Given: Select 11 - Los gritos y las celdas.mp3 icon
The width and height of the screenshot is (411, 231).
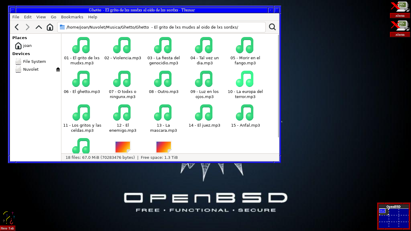Looking at the screenshot, I should click(81, 112).
